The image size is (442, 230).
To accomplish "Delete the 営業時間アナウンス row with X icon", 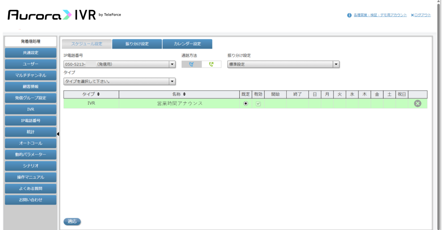I will click(418, 103).
